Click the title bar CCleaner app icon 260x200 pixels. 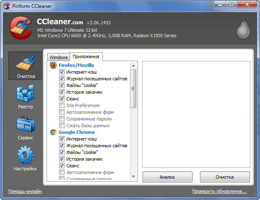[x=6, y=6]
